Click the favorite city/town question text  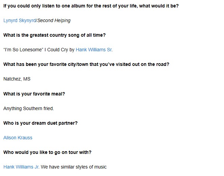pos(86,64)
